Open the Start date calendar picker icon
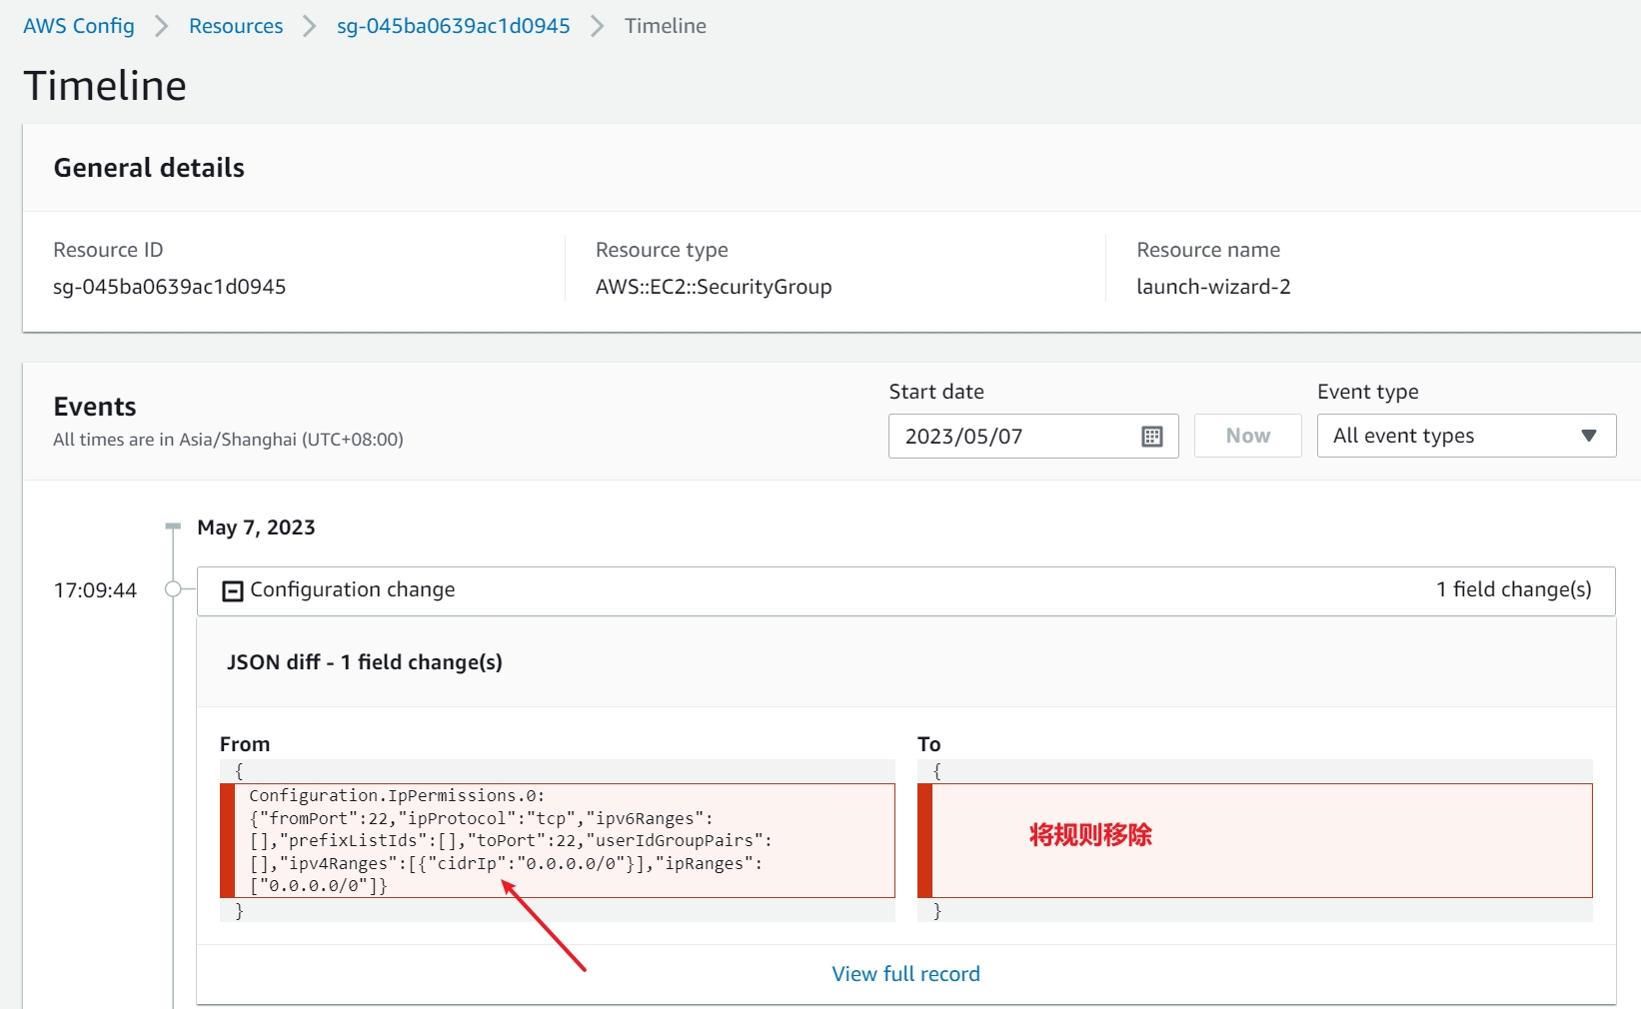Screen dimensions: 1641x1009 tap(1151, 437)
